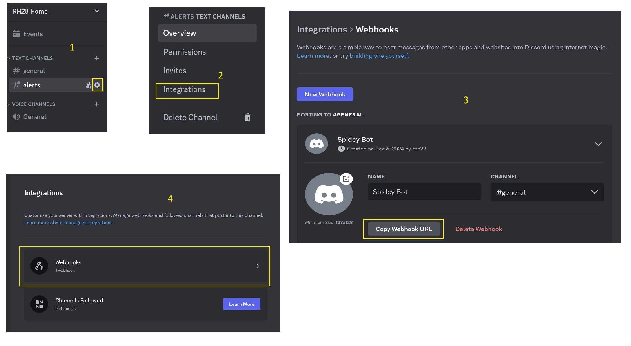Click the Channels Followed icon
The height and width of the screenshot is (346, 631).
(x=39, y=304)
